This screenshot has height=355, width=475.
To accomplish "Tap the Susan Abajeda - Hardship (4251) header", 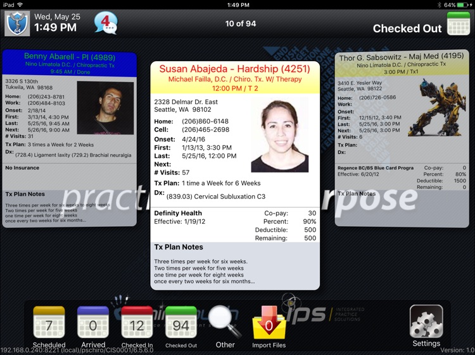I will 235,69.
